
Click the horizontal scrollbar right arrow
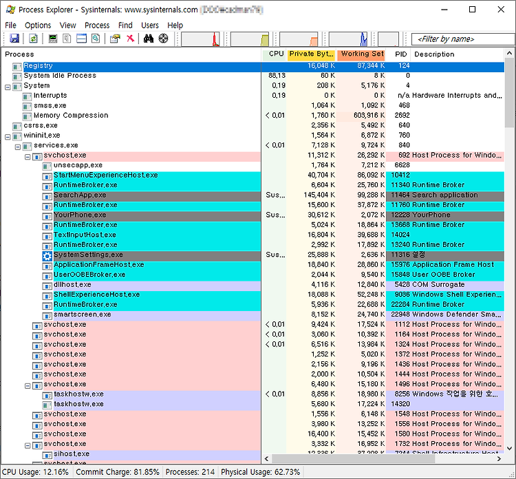[x=499, y=458]
